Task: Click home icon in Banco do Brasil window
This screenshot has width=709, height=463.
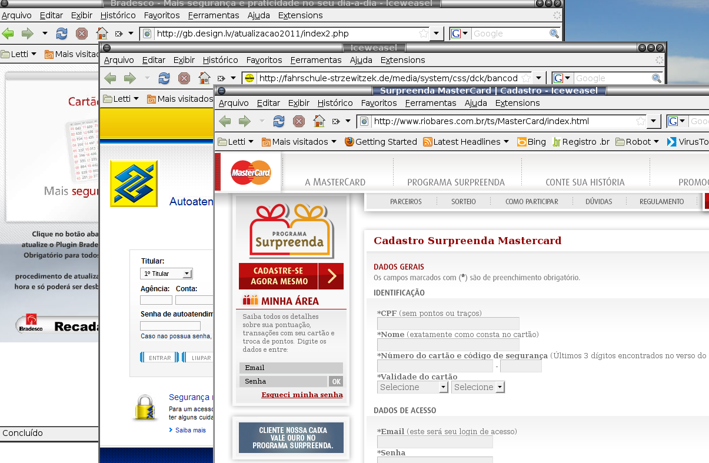Action: 204,78
